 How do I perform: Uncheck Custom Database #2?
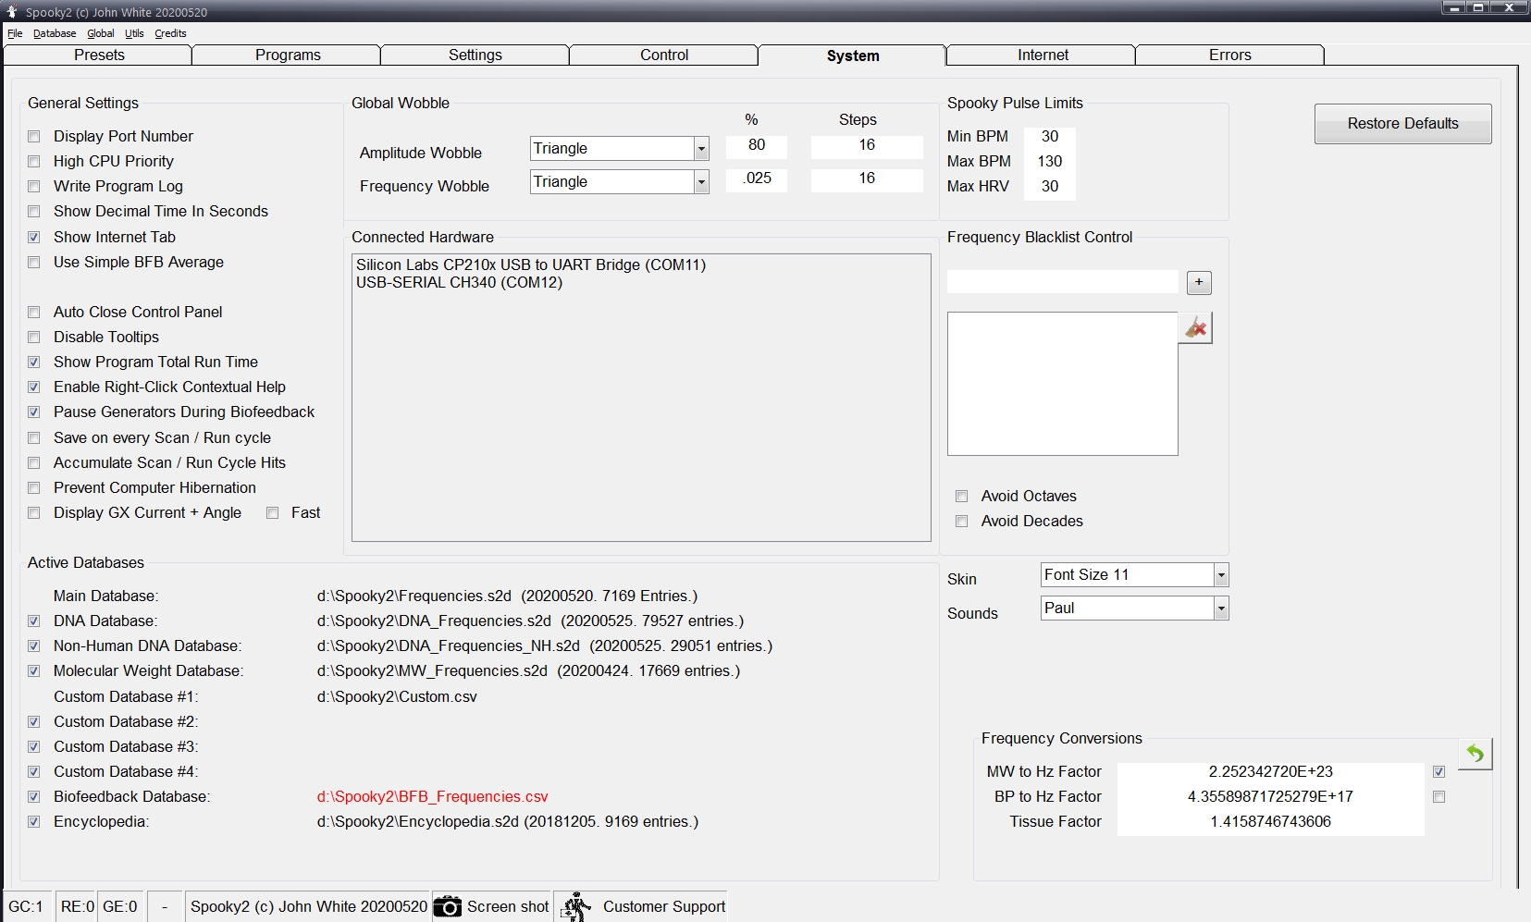coord(34,722)
